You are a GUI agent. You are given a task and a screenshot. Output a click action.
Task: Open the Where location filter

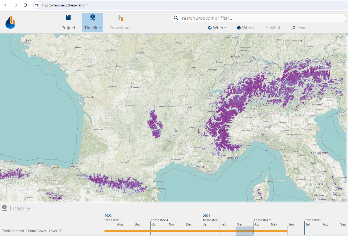[217, 28]
